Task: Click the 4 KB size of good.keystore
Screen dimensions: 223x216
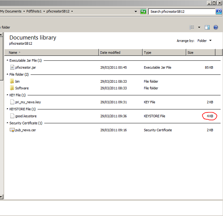Action: pos(210,116)
